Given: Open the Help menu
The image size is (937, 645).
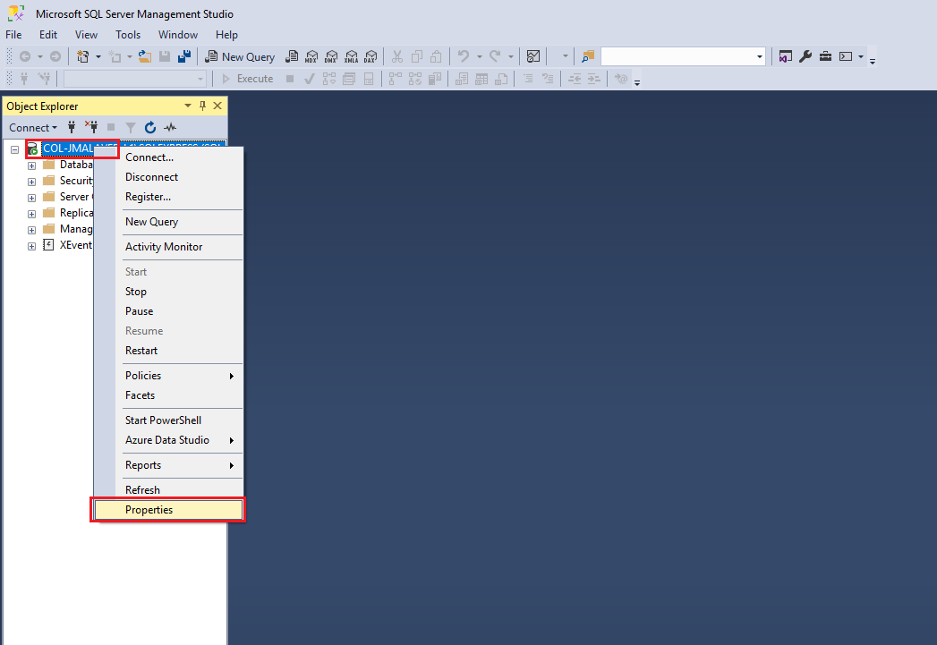Looking at the screenshot, I should point(226,35).
